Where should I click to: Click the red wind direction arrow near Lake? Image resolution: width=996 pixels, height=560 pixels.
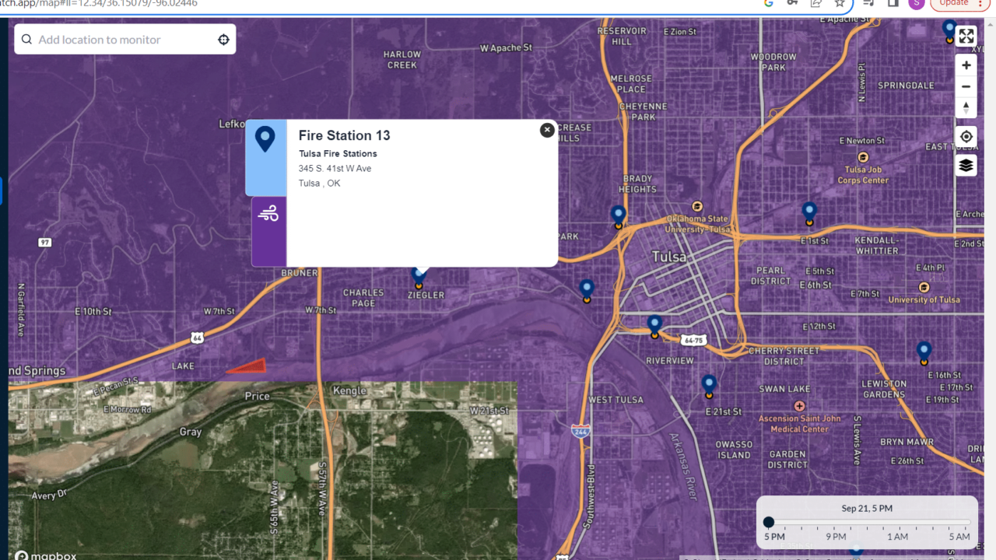(247, 366)
